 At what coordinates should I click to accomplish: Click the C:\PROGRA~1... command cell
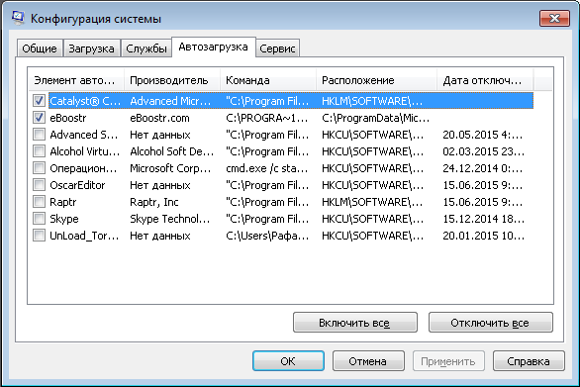click(266, 118)
